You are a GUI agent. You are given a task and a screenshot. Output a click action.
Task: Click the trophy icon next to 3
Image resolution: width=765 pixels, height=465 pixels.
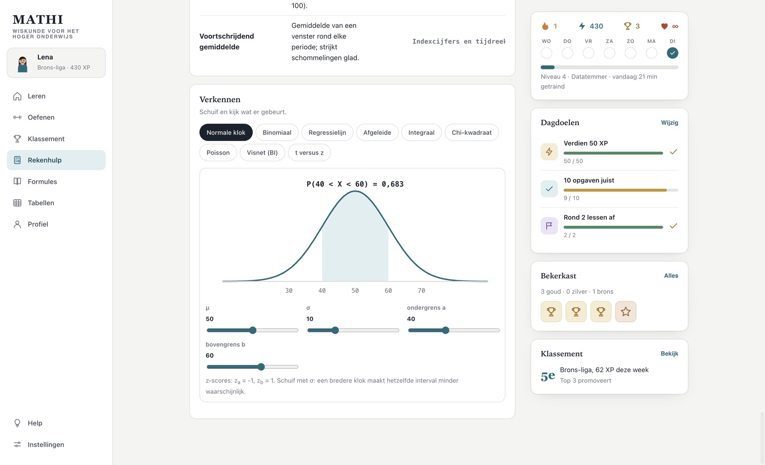627,26
